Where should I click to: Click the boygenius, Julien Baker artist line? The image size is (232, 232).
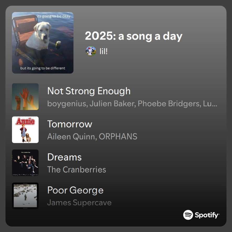pos(132,103)
